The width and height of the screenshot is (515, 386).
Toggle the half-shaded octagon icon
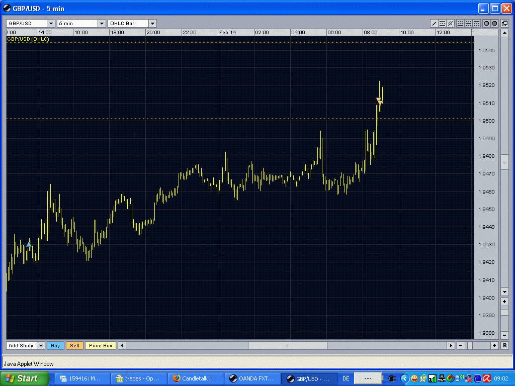click(x=486, y=23)
